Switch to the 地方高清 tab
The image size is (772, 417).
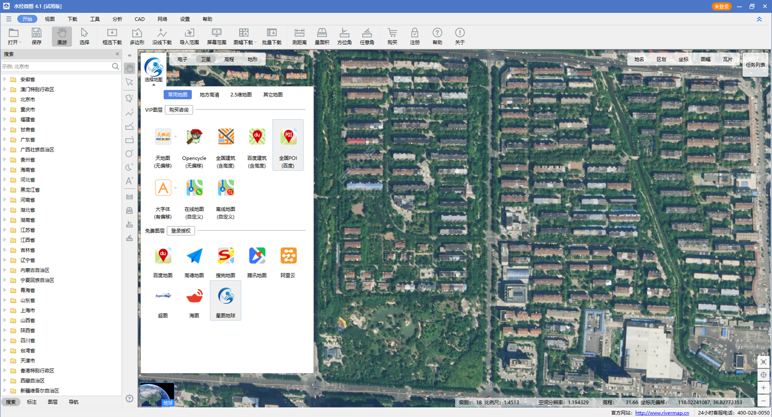click(209, 95)
